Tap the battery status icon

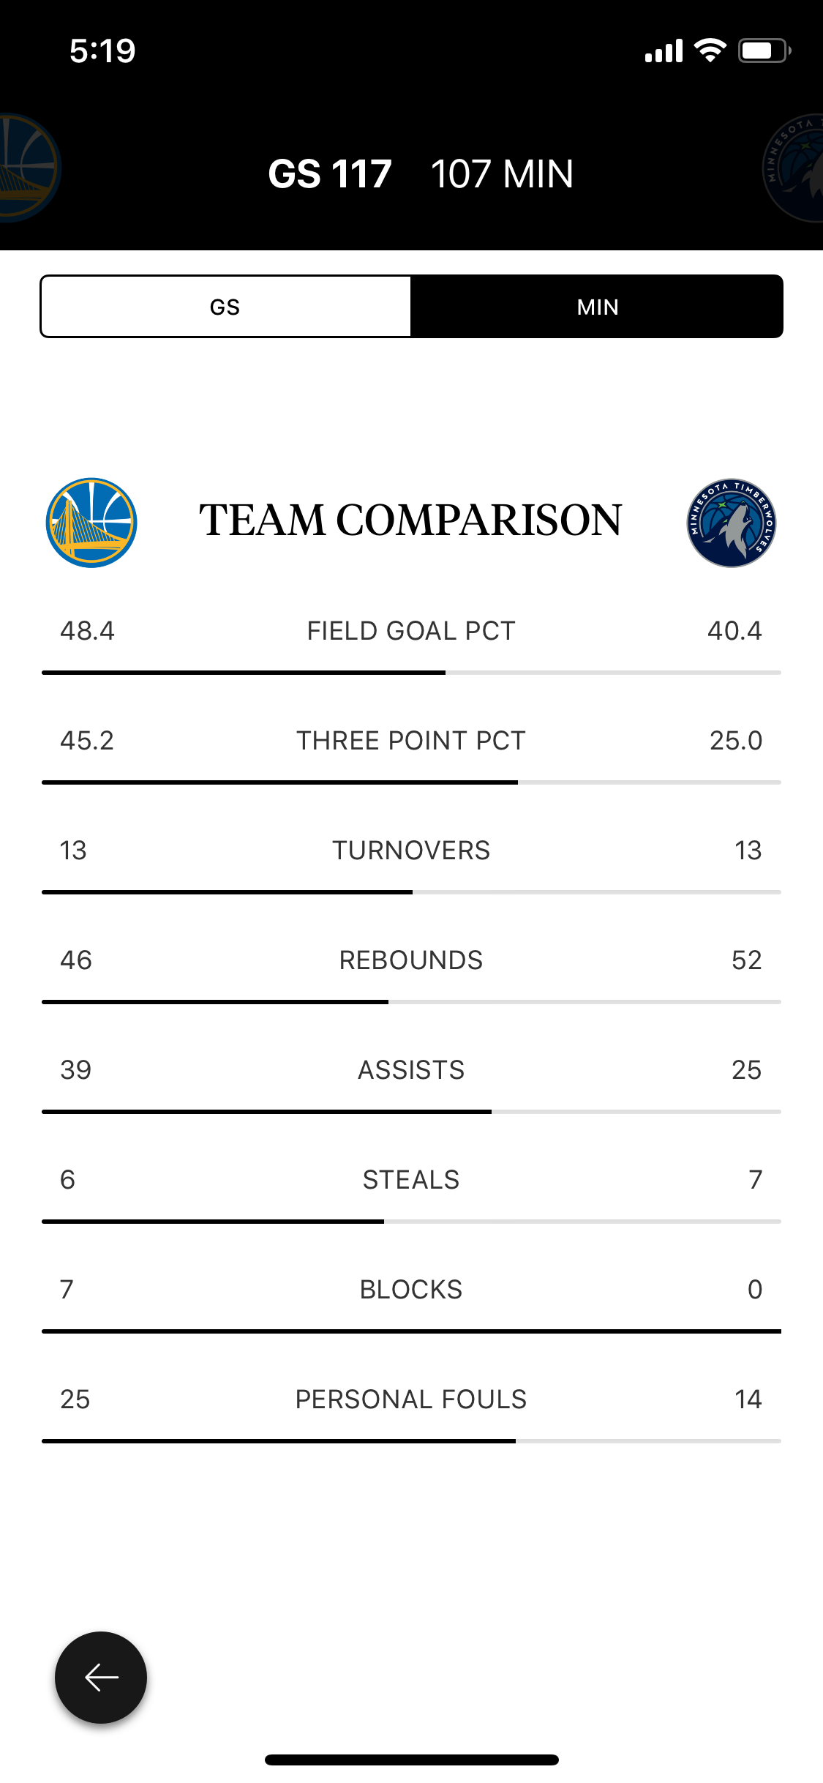tap(764, 51)
